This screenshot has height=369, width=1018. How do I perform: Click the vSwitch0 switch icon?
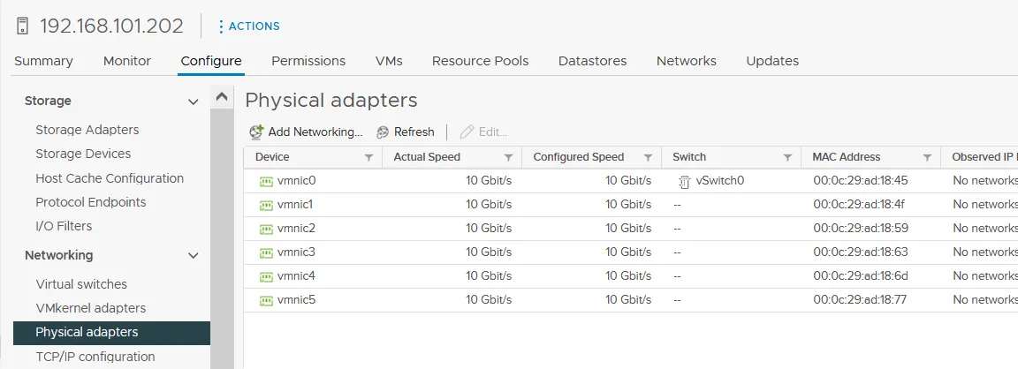point(684,181)
